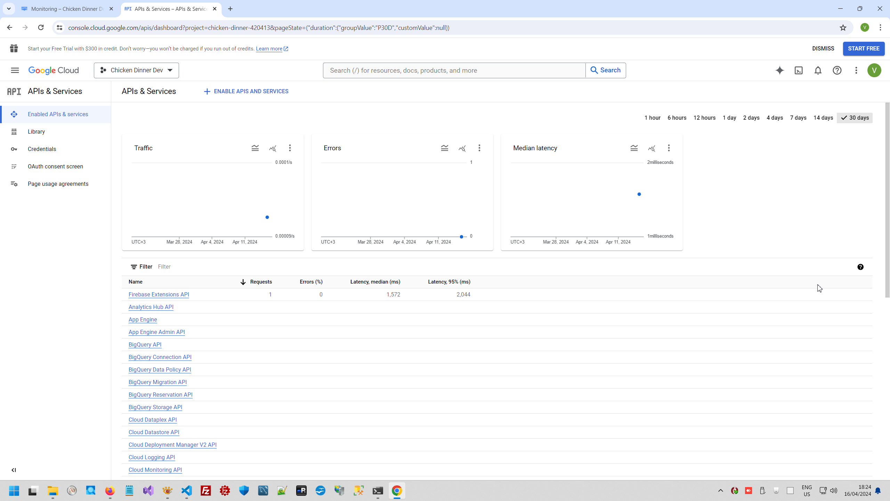Click the table help icon beside Filter
Image resolution: width=890 pixels, height=501 pixels.
coord(860,267)
